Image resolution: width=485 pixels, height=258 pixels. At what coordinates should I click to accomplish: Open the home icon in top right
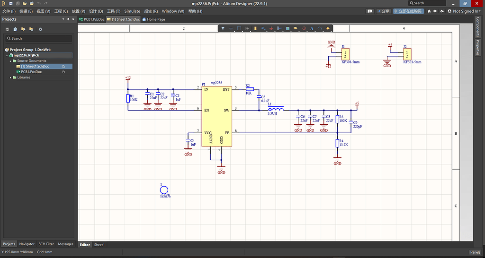(x=429, y=11)
